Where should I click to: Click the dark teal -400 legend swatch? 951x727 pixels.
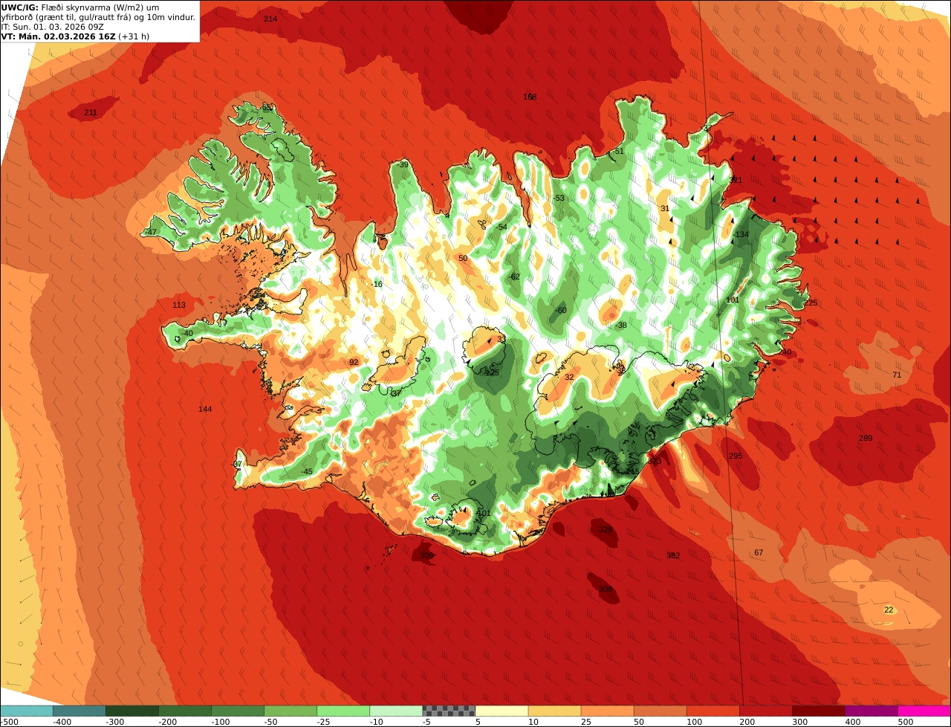pos(79,711)
